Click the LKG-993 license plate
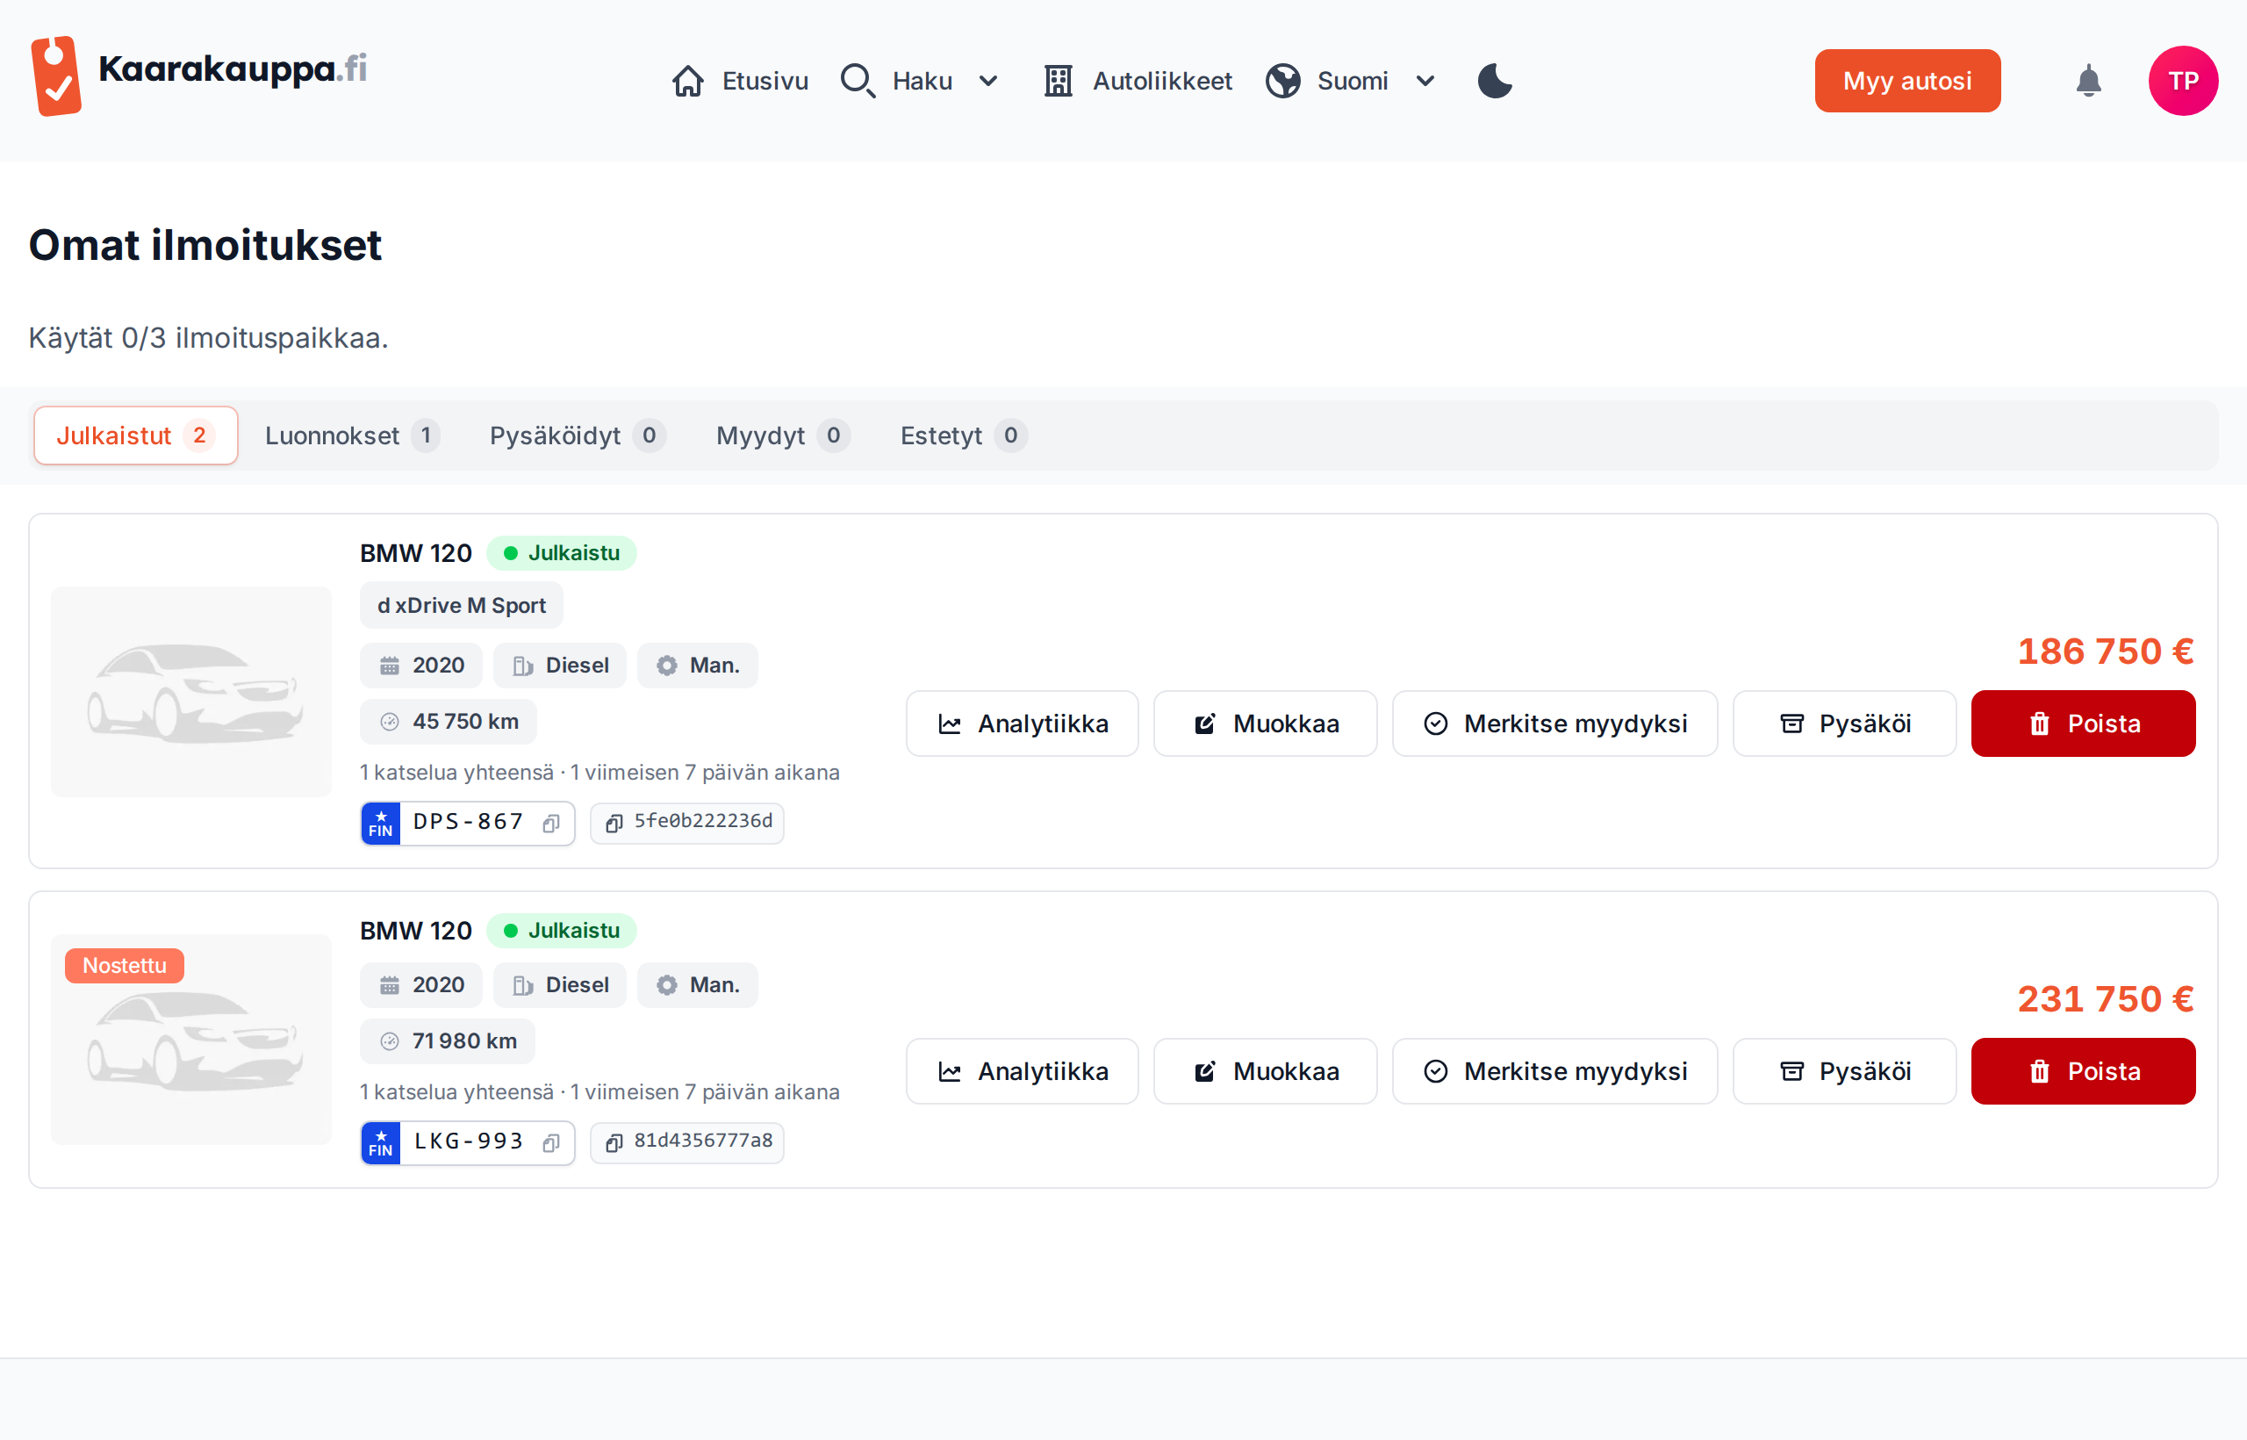Image resolution: width=2247 pixels, height=1440 pixels. click(x=467, y=1142)
